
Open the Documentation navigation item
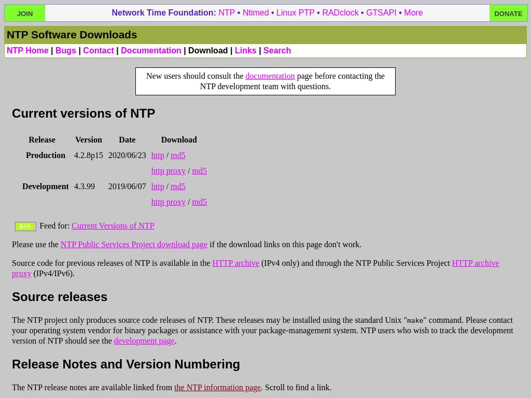coord(151,50)
